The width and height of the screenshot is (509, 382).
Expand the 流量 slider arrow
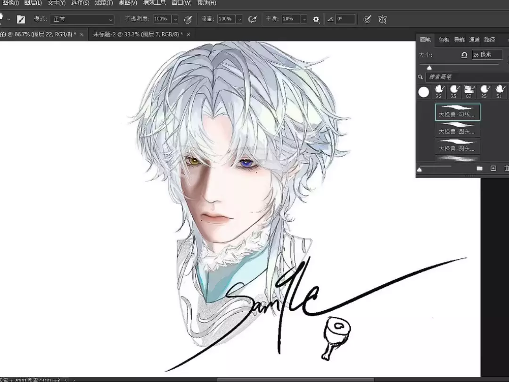pos(239,19)
